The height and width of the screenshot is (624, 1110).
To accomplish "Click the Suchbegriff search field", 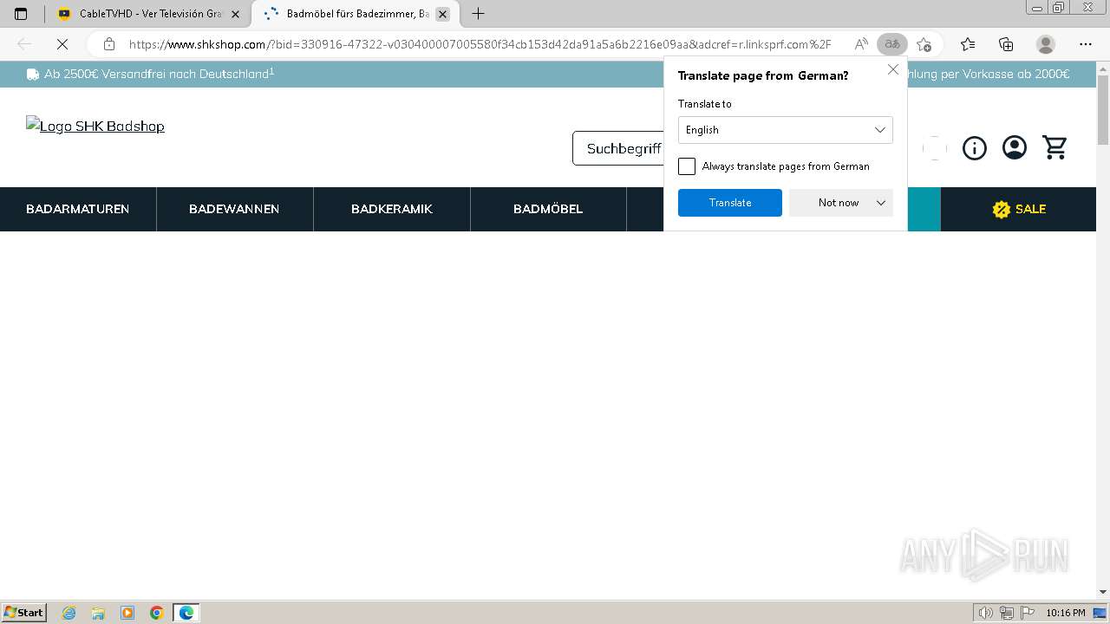I will click(619, 148).
